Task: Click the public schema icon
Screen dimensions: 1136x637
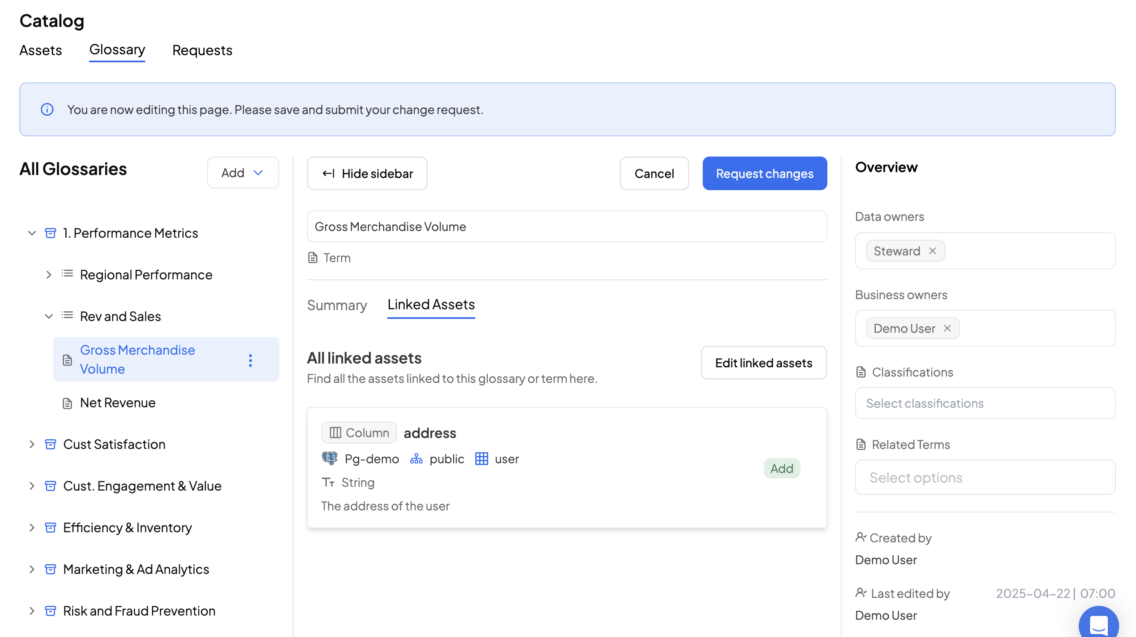Action: point(416,459)
